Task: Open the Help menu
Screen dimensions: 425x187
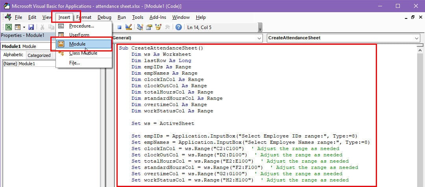Action: (201, 17)
